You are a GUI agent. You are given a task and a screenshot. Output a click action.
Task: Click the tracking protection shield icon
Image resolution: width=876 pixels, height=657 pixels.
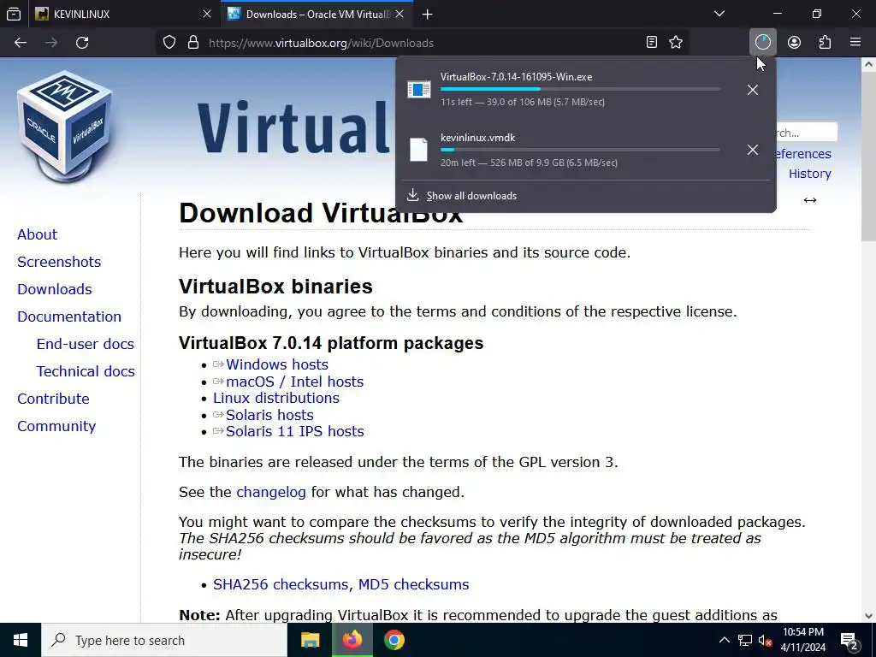(x=169, y=43)
